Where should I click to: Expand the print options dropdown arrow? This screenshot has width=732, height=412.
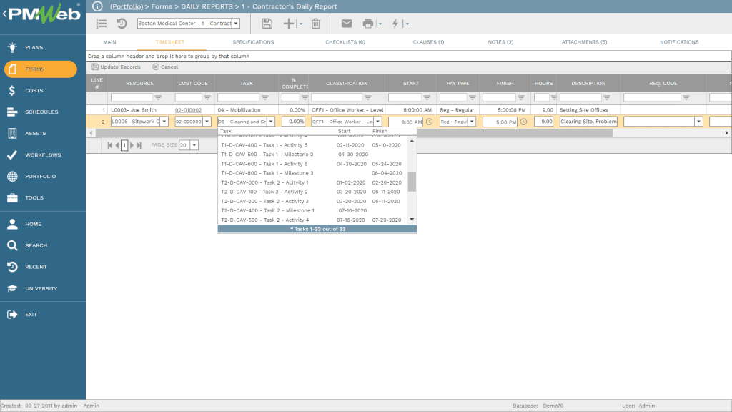pyautogui.click(x=380, y=24)
